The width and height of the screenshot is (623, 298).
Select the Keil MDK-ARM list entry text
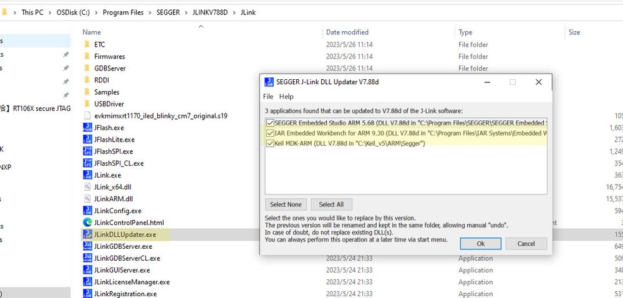click(350, 143)
